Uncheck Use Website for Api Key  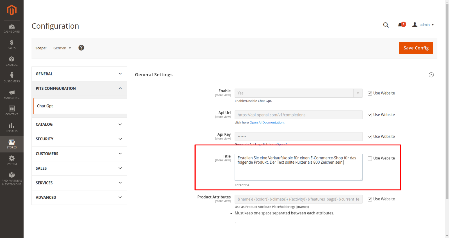370,137
